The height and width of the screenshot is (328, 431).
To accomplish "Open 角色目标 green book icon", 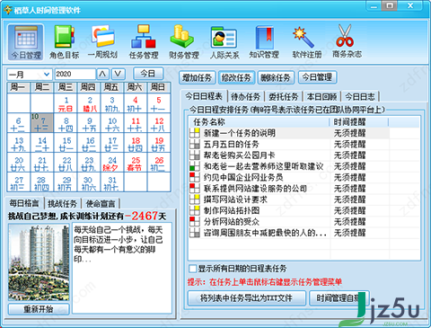I will point(64,42).
